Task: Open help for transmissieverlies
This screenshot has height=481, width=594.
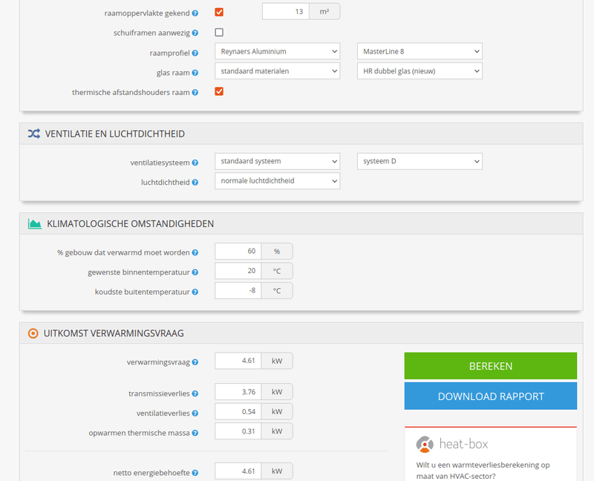Action: (195, 392)
